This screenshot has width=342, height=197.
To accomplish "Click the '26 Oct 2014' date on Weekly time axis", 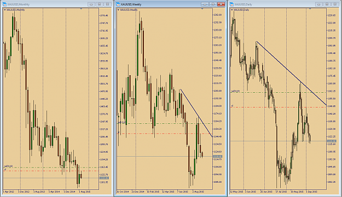I will tap(123, 192).
